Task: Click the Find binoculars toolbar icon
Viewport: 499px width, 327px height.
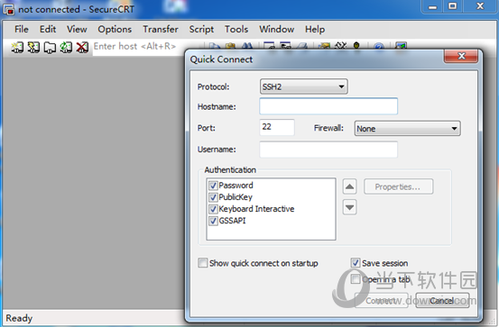Action: tap(247, 46)
